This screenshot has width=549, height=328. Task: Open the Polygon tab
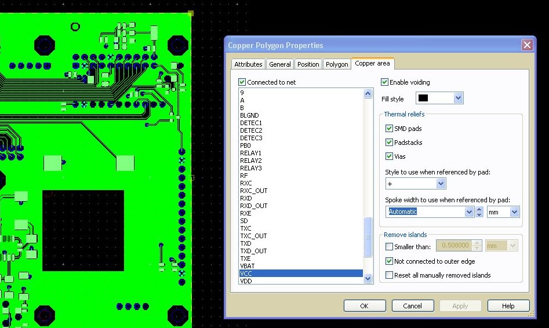click(336, 64)
